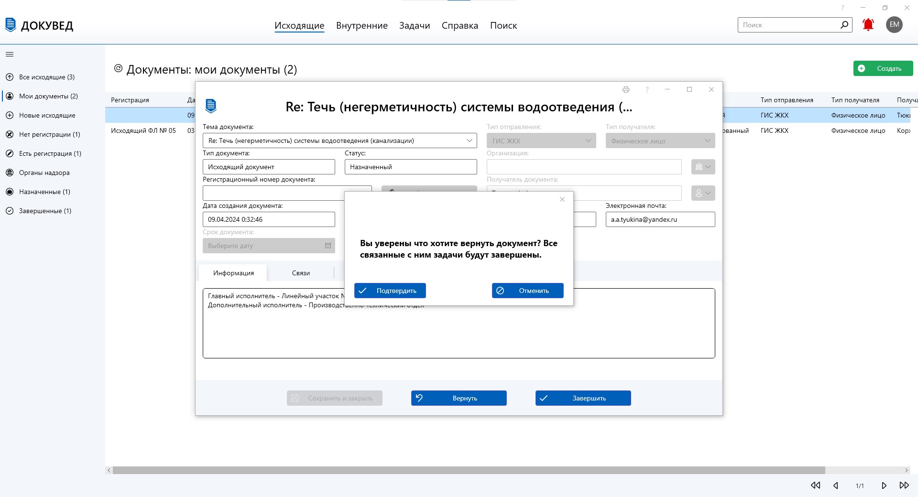Click the Докувед logo icon
Image resolution: width=918 pixels, height=497 pixels.
[x=11, y=25]
